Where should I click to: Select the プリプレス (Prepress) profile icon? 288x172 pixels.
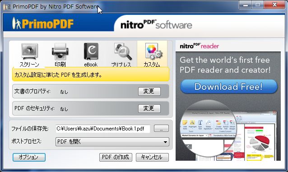(121, 55)
